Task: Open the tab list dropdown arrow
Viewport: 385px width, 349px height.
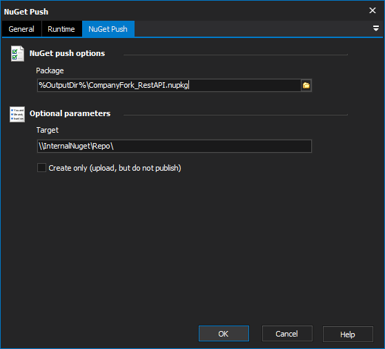Action: [x=375, y=28]
